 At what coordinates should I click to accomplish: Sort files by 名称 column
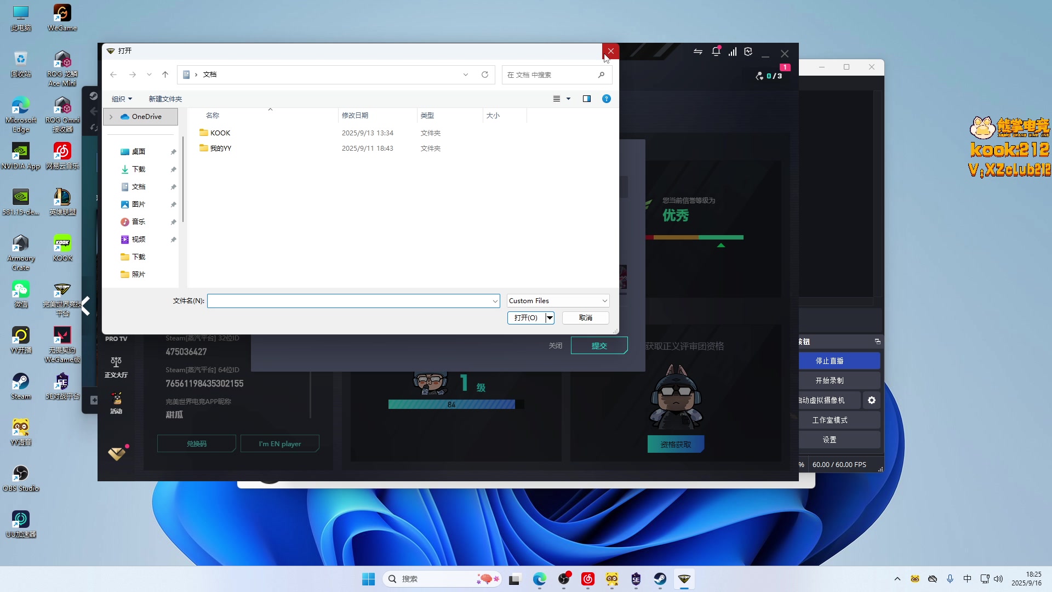[x=213, y=116]
